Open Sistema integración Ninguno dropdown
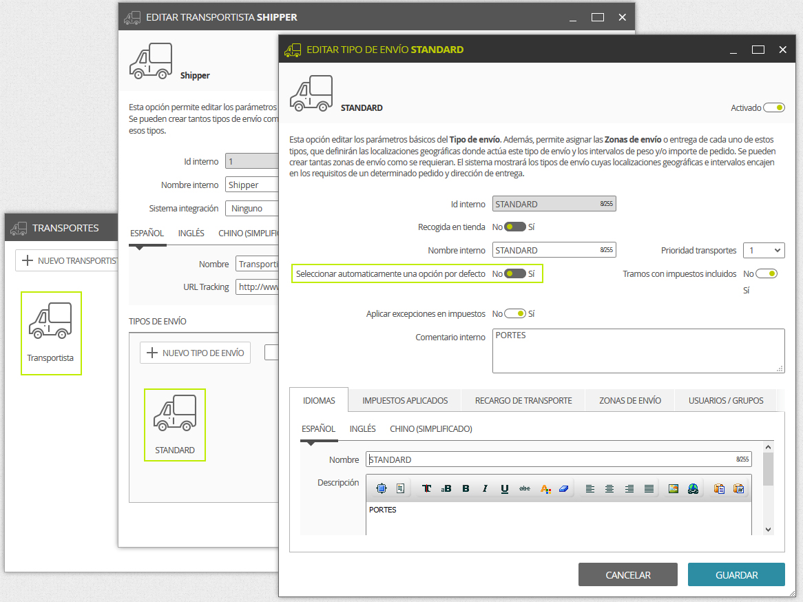Image resolution: width=803 pixels, height=602 pixels. point(253,209)
